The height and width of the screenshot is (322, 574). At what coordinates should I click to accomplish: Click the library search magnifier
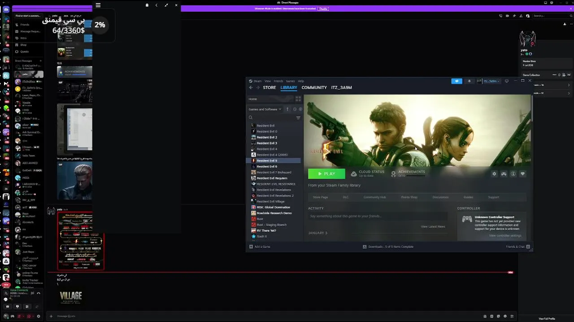coord(251,118)
